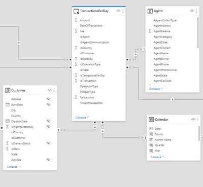Click sigma icon next to AgentBalance
The height and width of the screenshot is (187, 203).
[x=150, y=31]
